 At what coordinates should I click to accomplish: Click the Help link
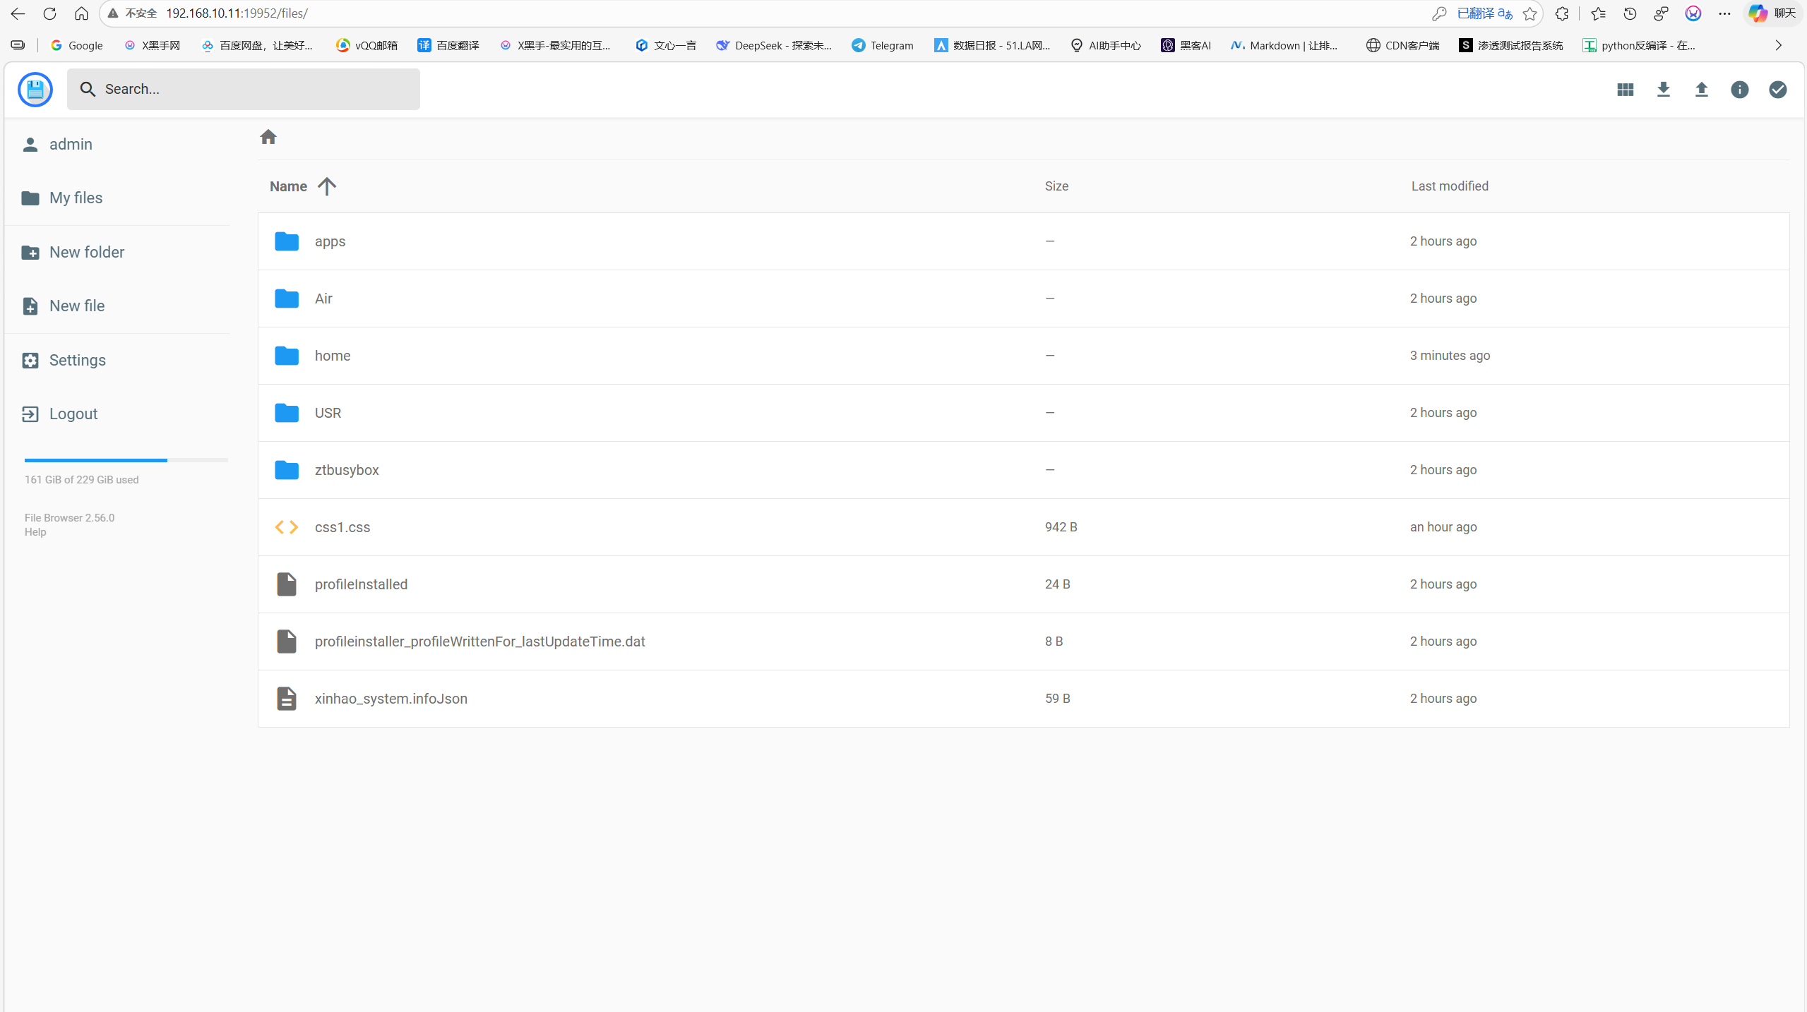tap(35, 532)
